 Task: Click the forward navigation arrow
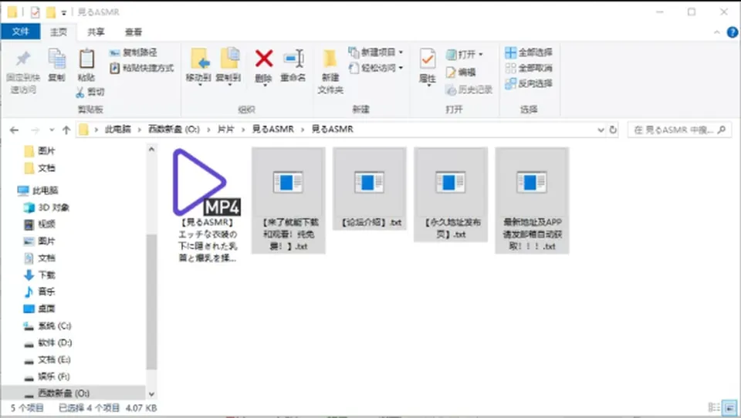point(35,130)
